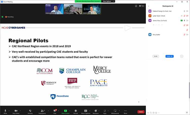Click the red Leave button
190x115 pixels.
click(141, 112)
